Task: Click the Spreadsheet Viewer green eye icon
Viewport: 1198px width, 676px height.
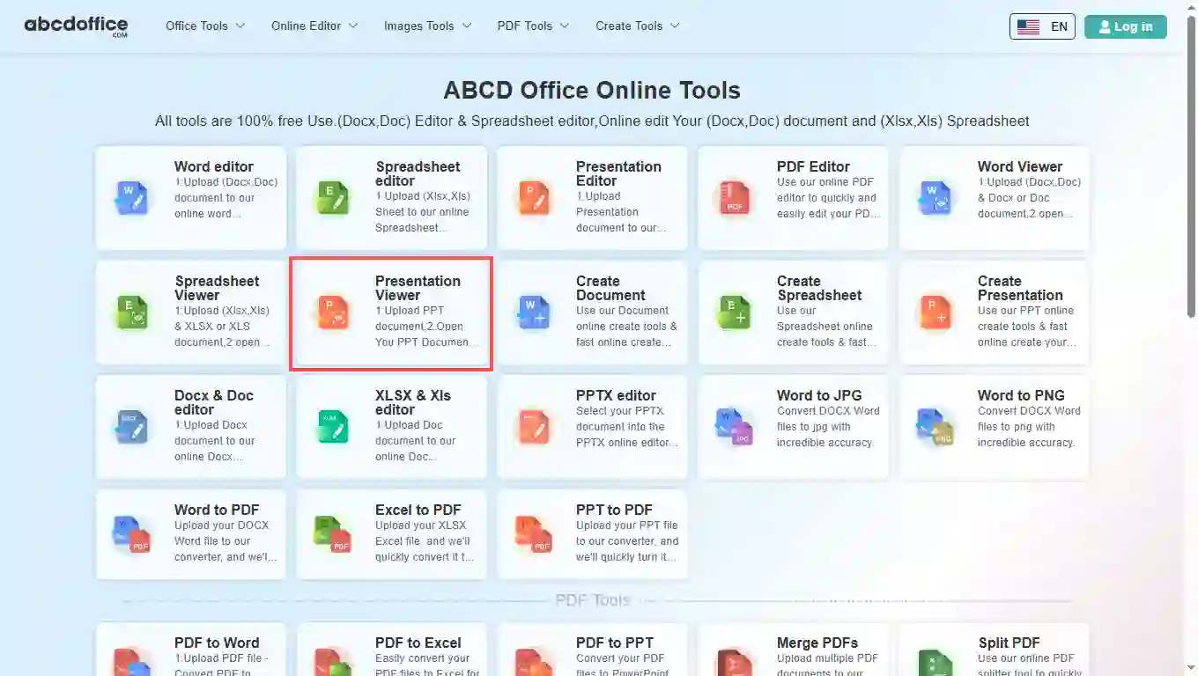Action: click(132, 312)
